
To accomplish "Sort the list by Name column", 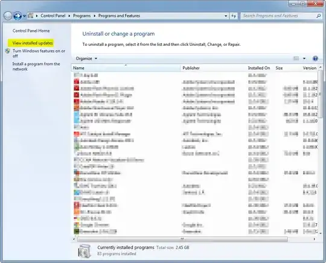I will pos(126,68).
